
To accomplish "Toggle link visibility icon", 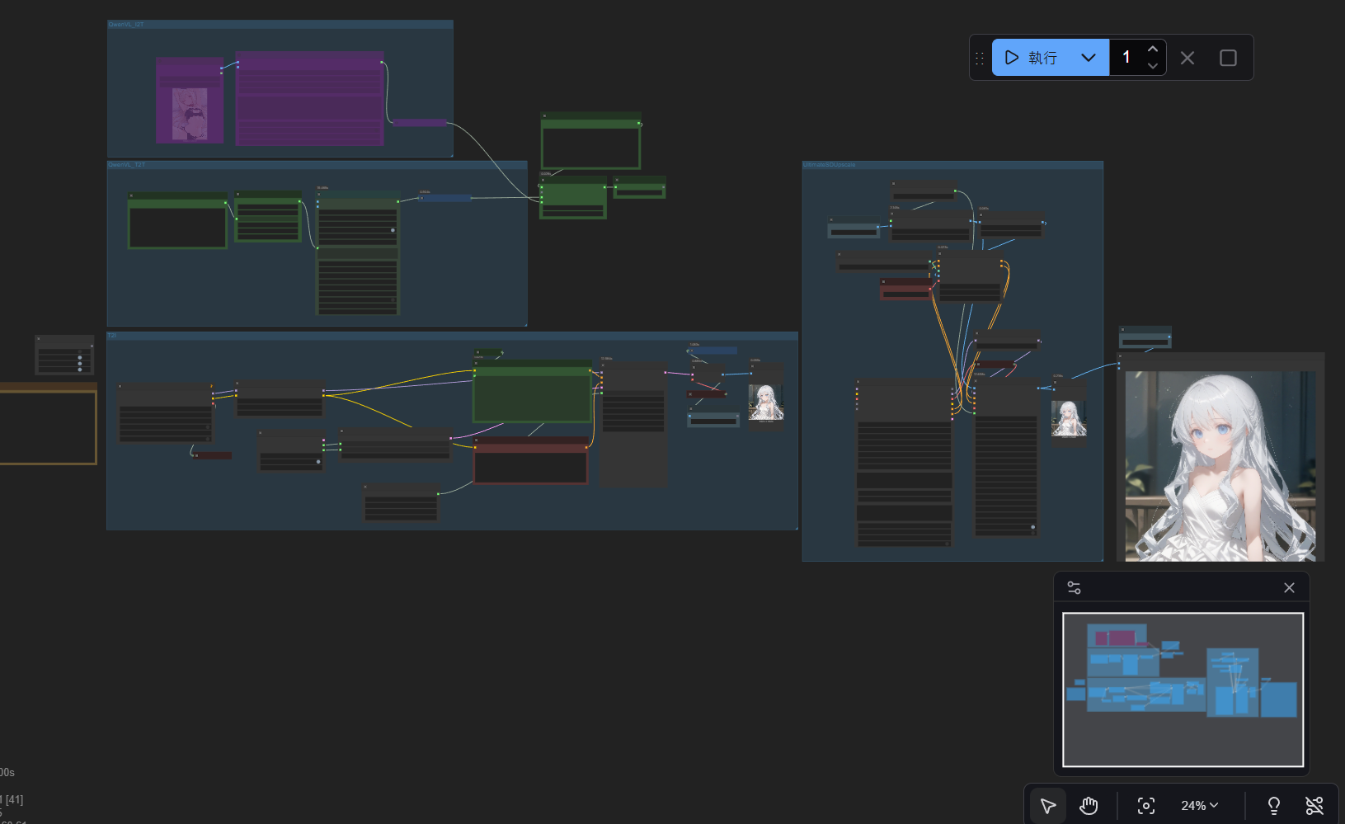I will 1314,806.
